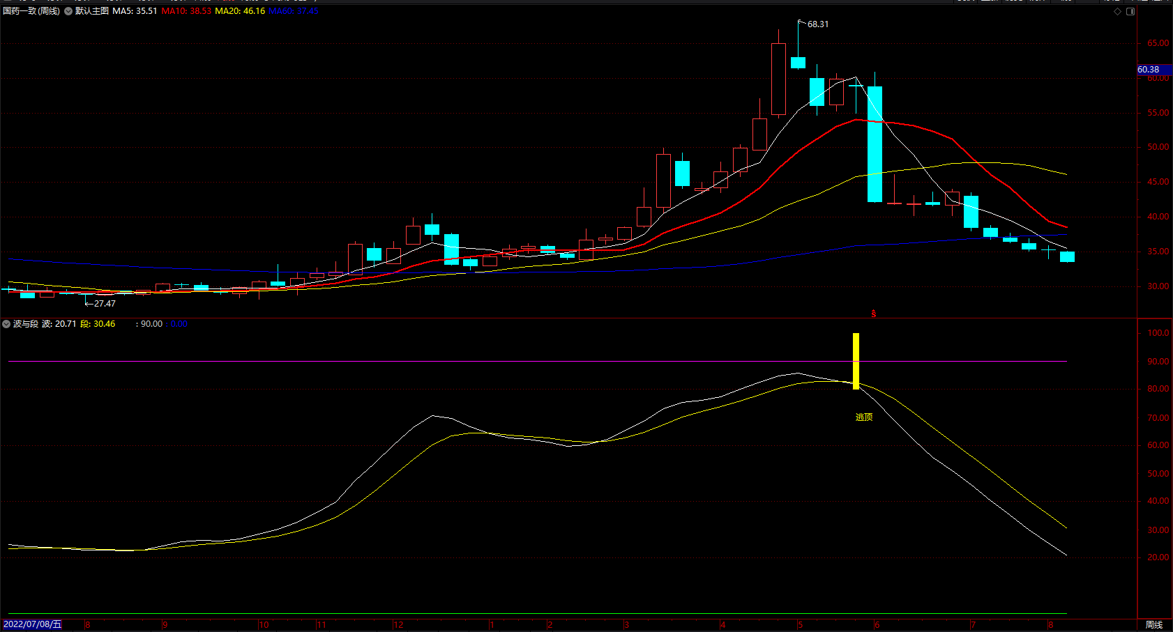1173x632 pixels.
Task: Click month 6 on the time axis
Action: 877,625
